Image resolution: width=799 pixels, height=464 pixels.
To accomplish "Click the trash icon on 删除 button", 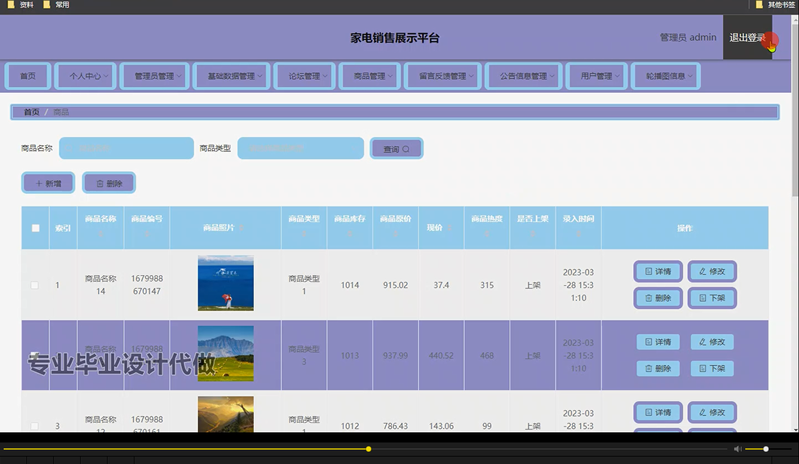I will (x=100, y=183).
